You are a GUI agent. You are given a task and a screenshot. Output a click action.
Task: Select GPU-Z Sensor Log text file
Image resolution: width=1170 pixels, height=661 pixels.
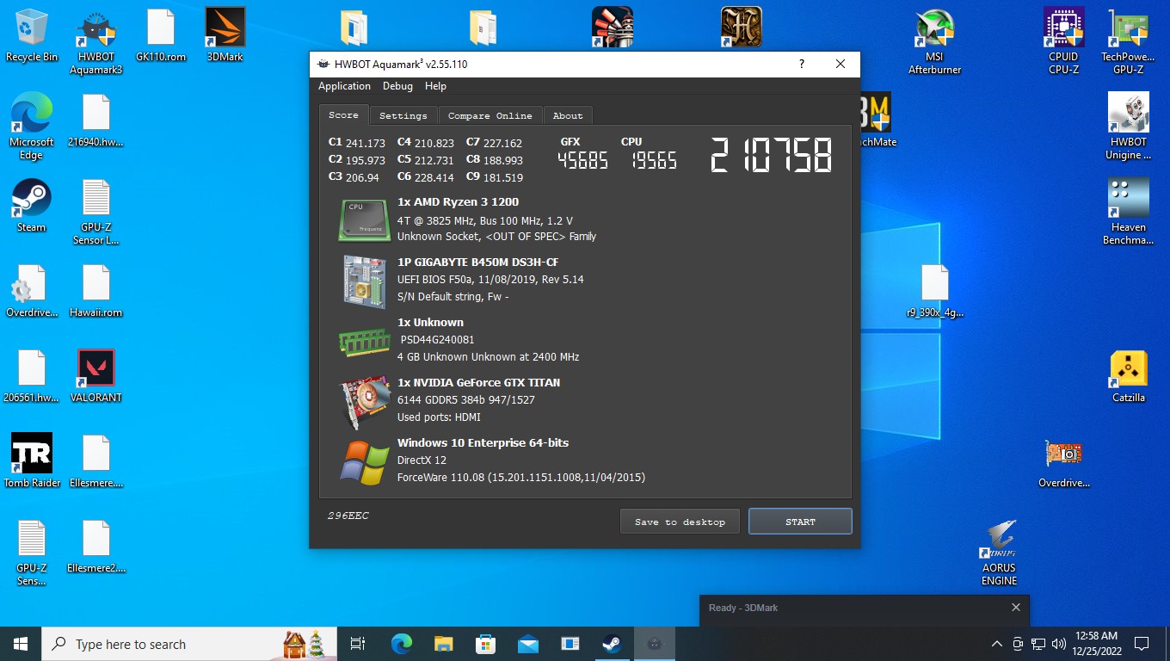[95, 212]
